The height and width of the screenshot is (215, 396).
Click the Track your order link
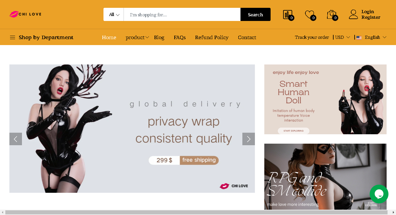click(x=312, y=37)
